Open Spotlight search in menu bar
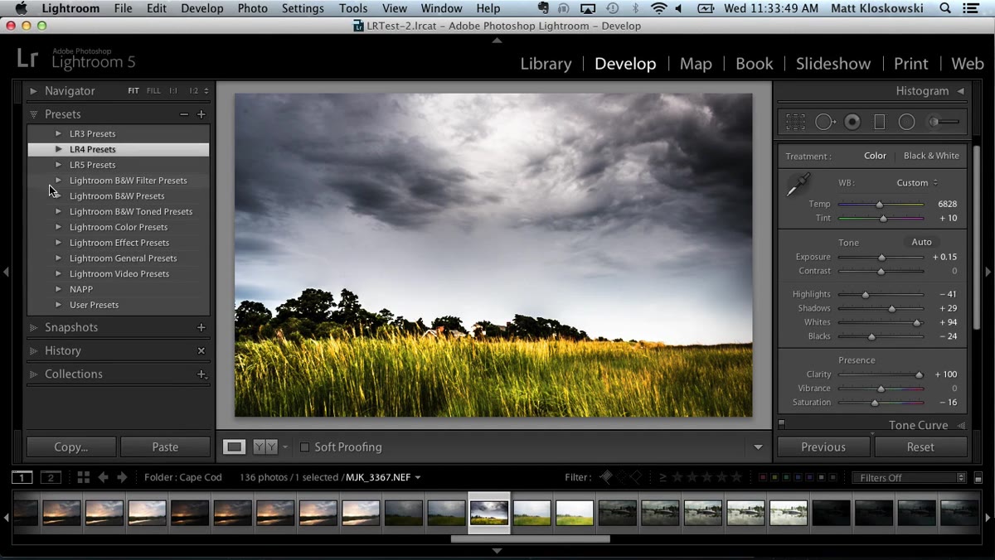Screen dimensions: 995x560 point(945,8)
